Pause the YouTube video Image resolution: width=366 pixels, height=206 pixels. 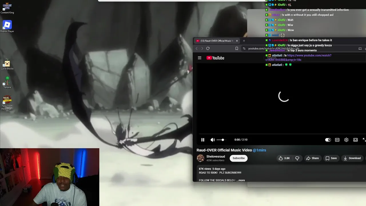(203, 140)
